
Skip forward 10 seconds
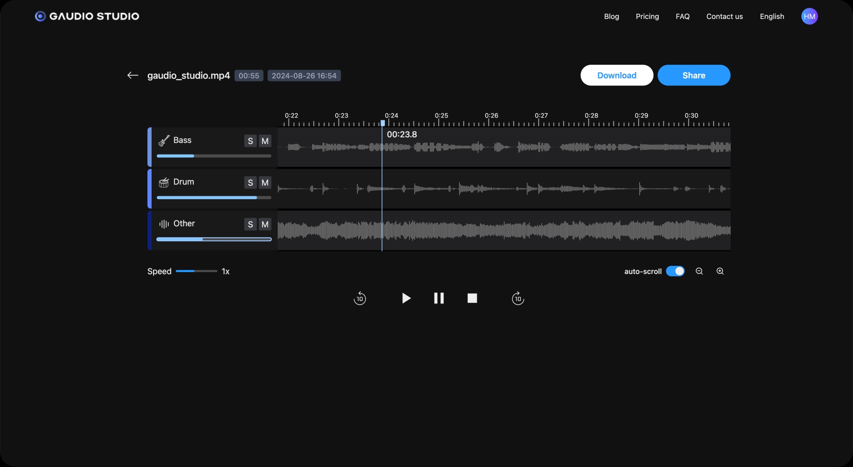[518, 298]
